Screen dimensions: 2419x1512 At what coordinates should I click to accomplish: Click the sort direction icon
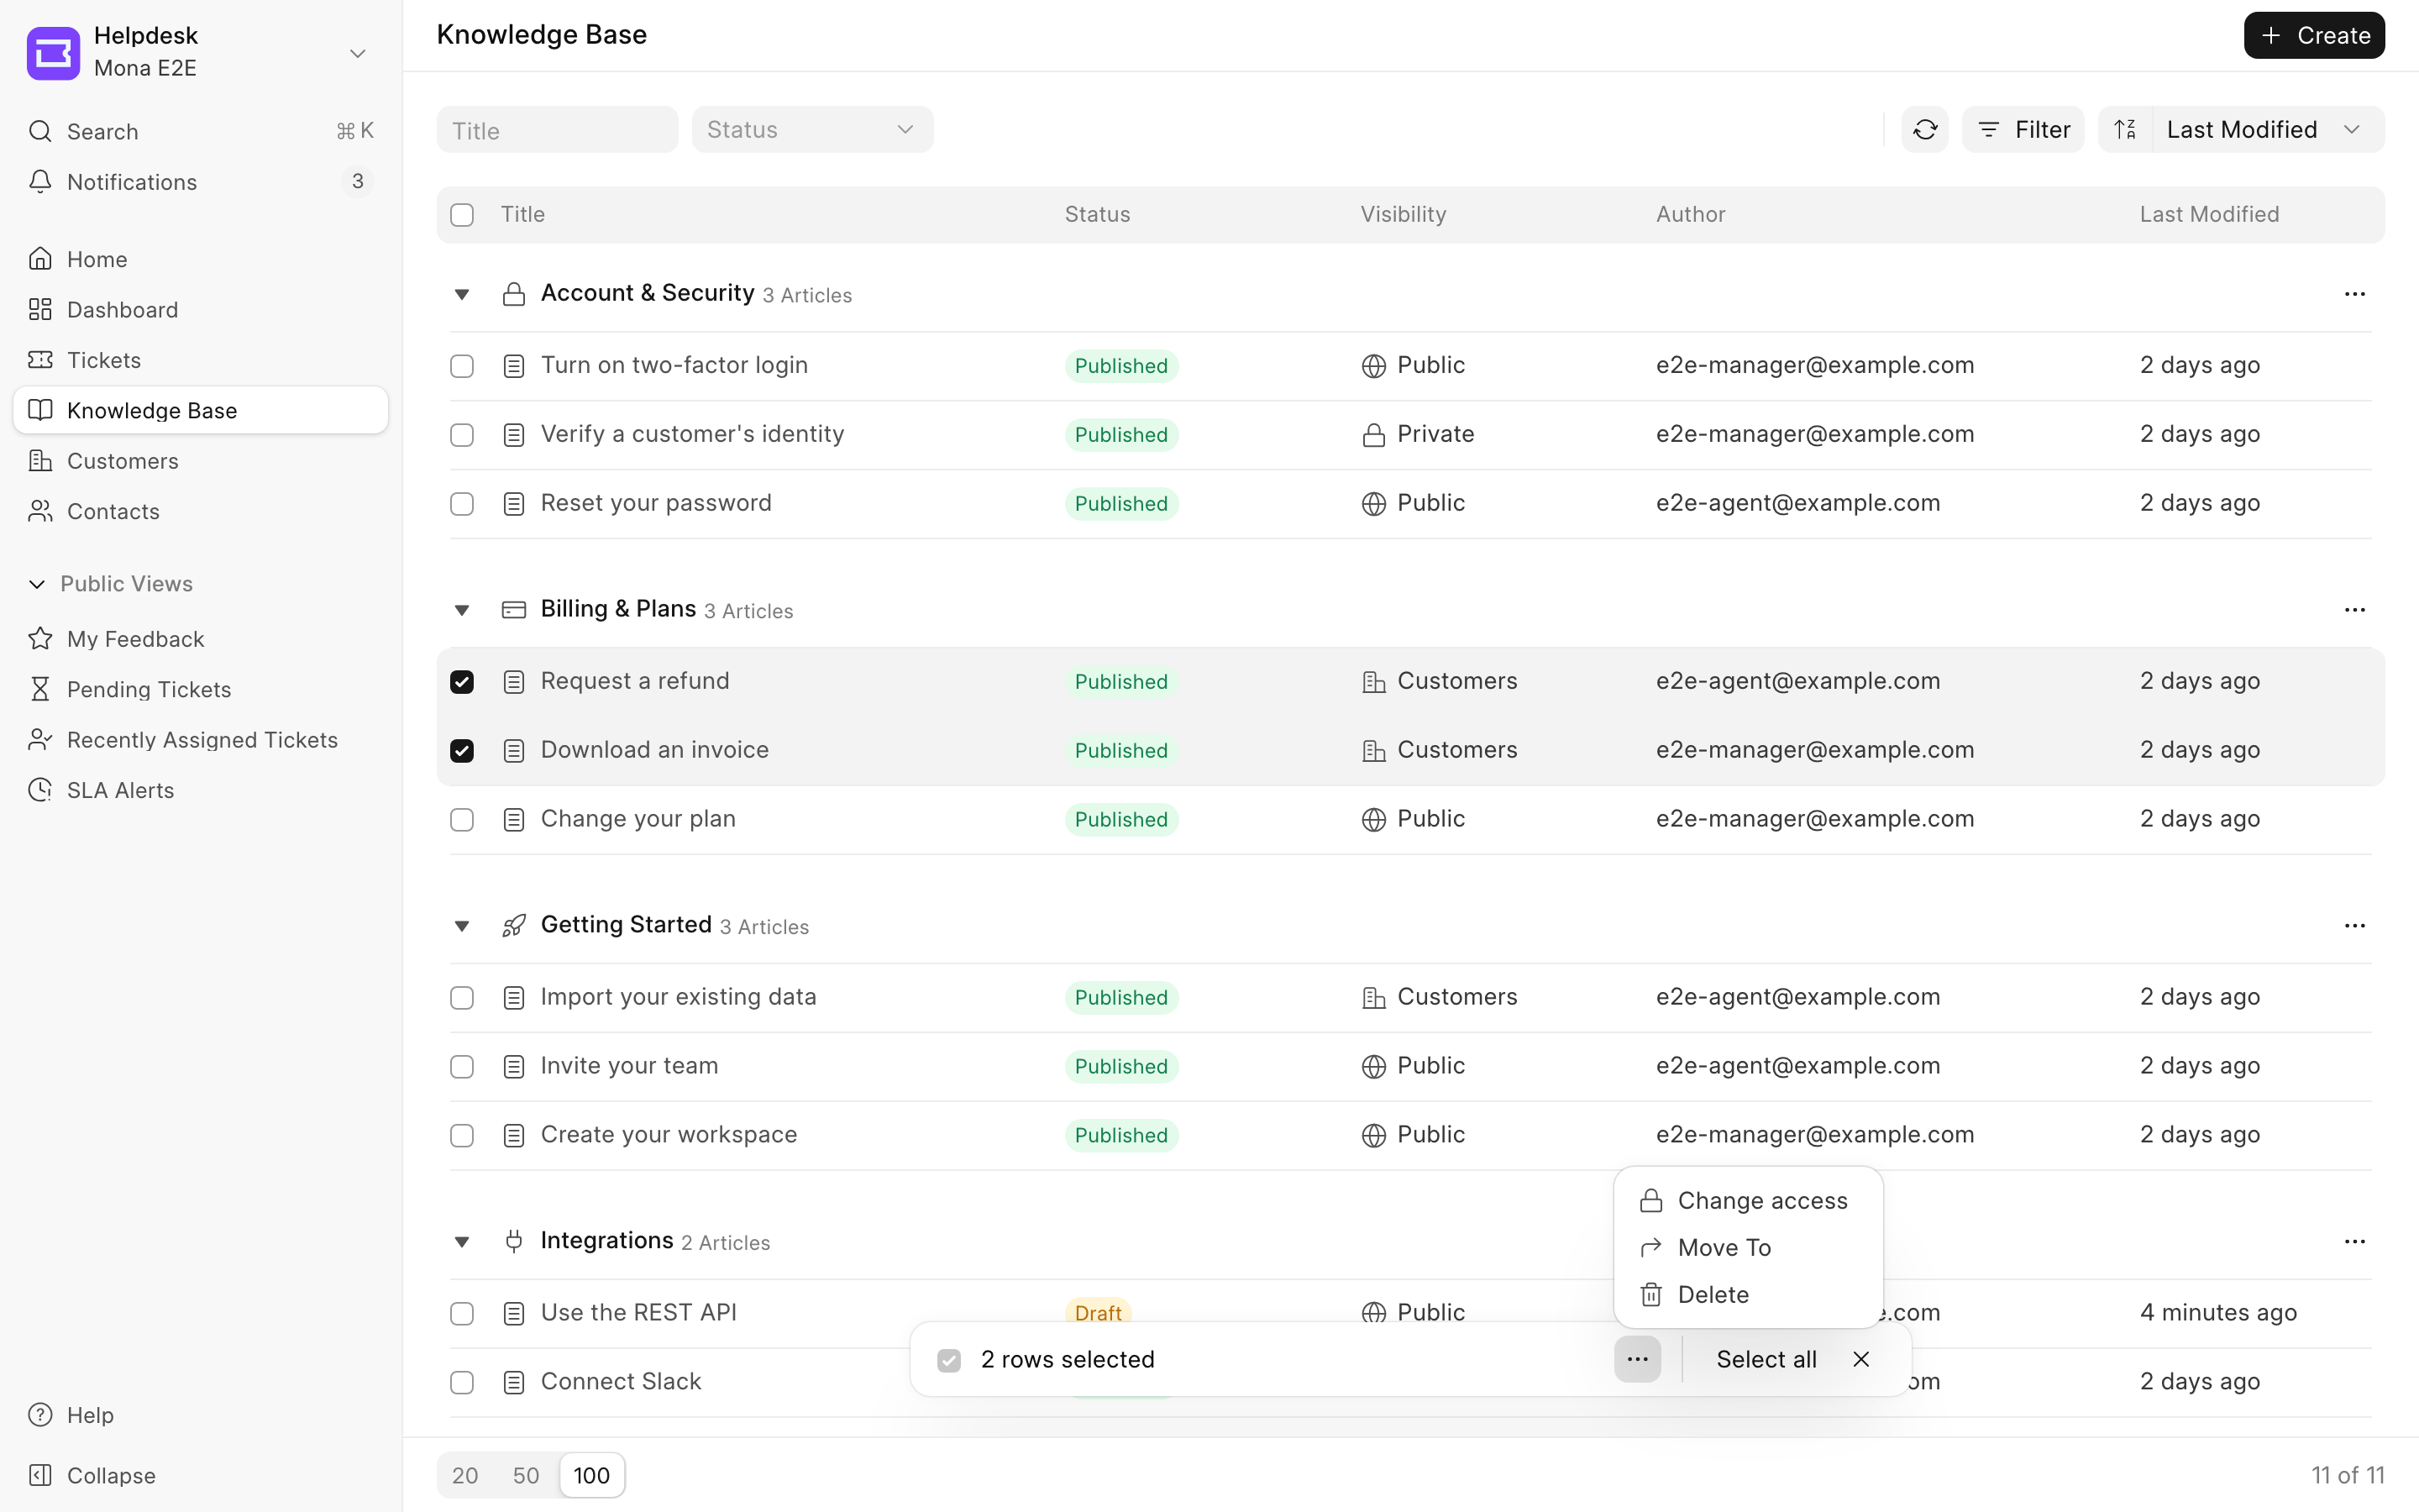(2125, 130)
